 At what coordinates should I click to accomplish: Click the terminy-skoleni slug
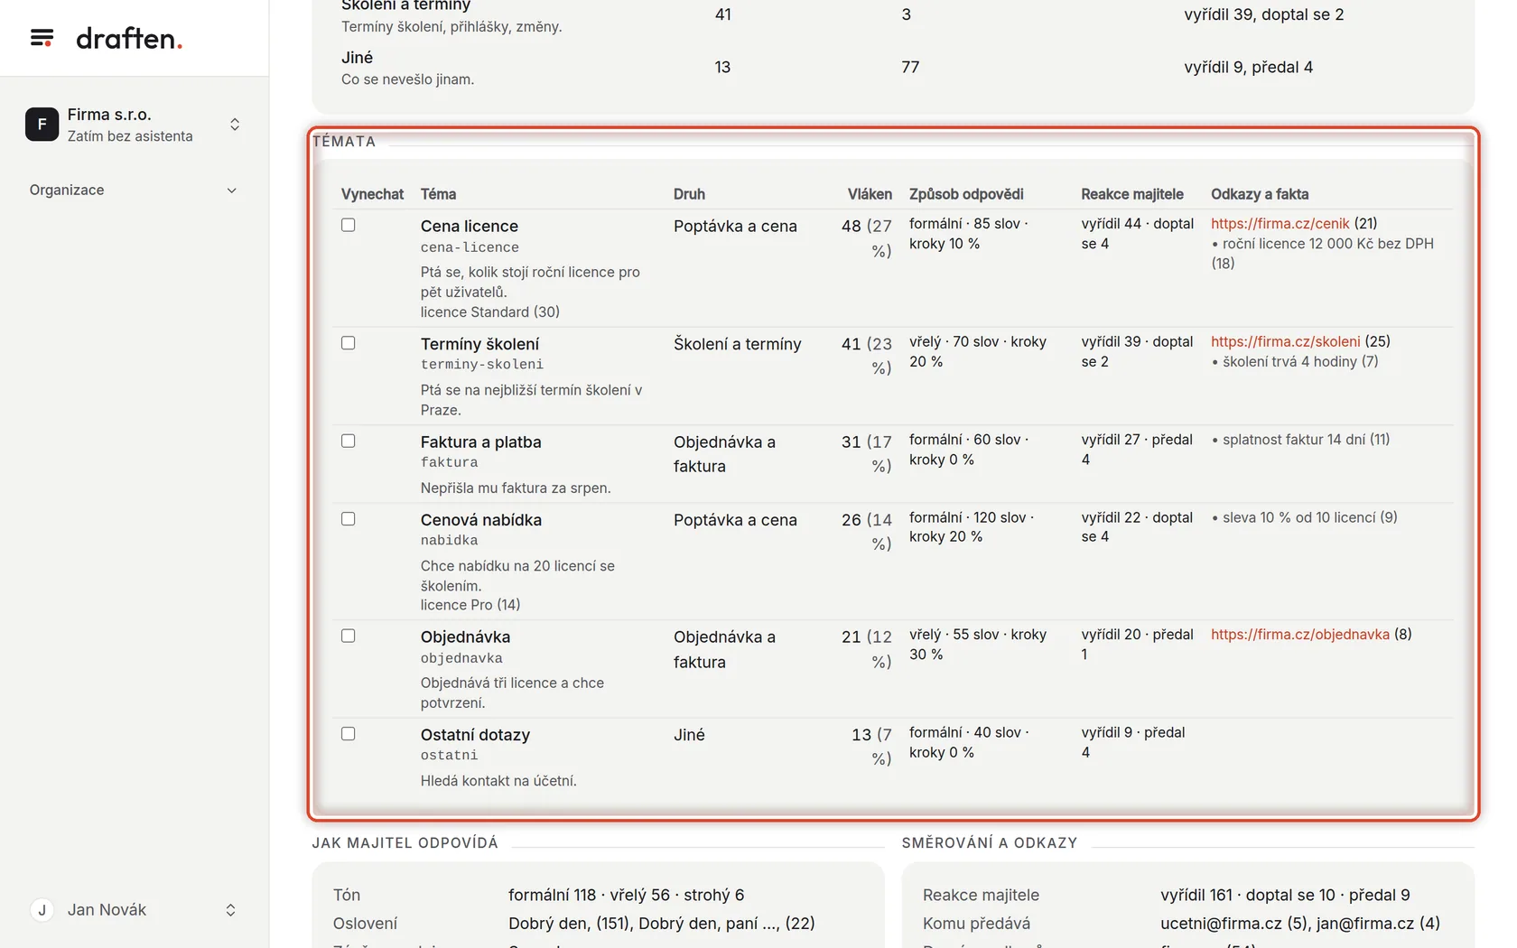point(482,365)
